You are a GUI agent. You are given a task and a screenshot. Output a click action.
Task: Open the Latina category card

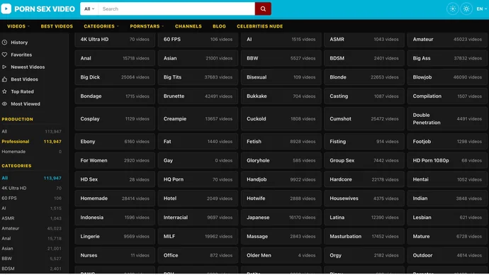364,218
